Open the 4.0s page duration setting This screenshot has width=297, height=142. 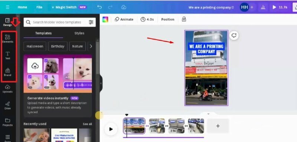click(x=147, y=20)
